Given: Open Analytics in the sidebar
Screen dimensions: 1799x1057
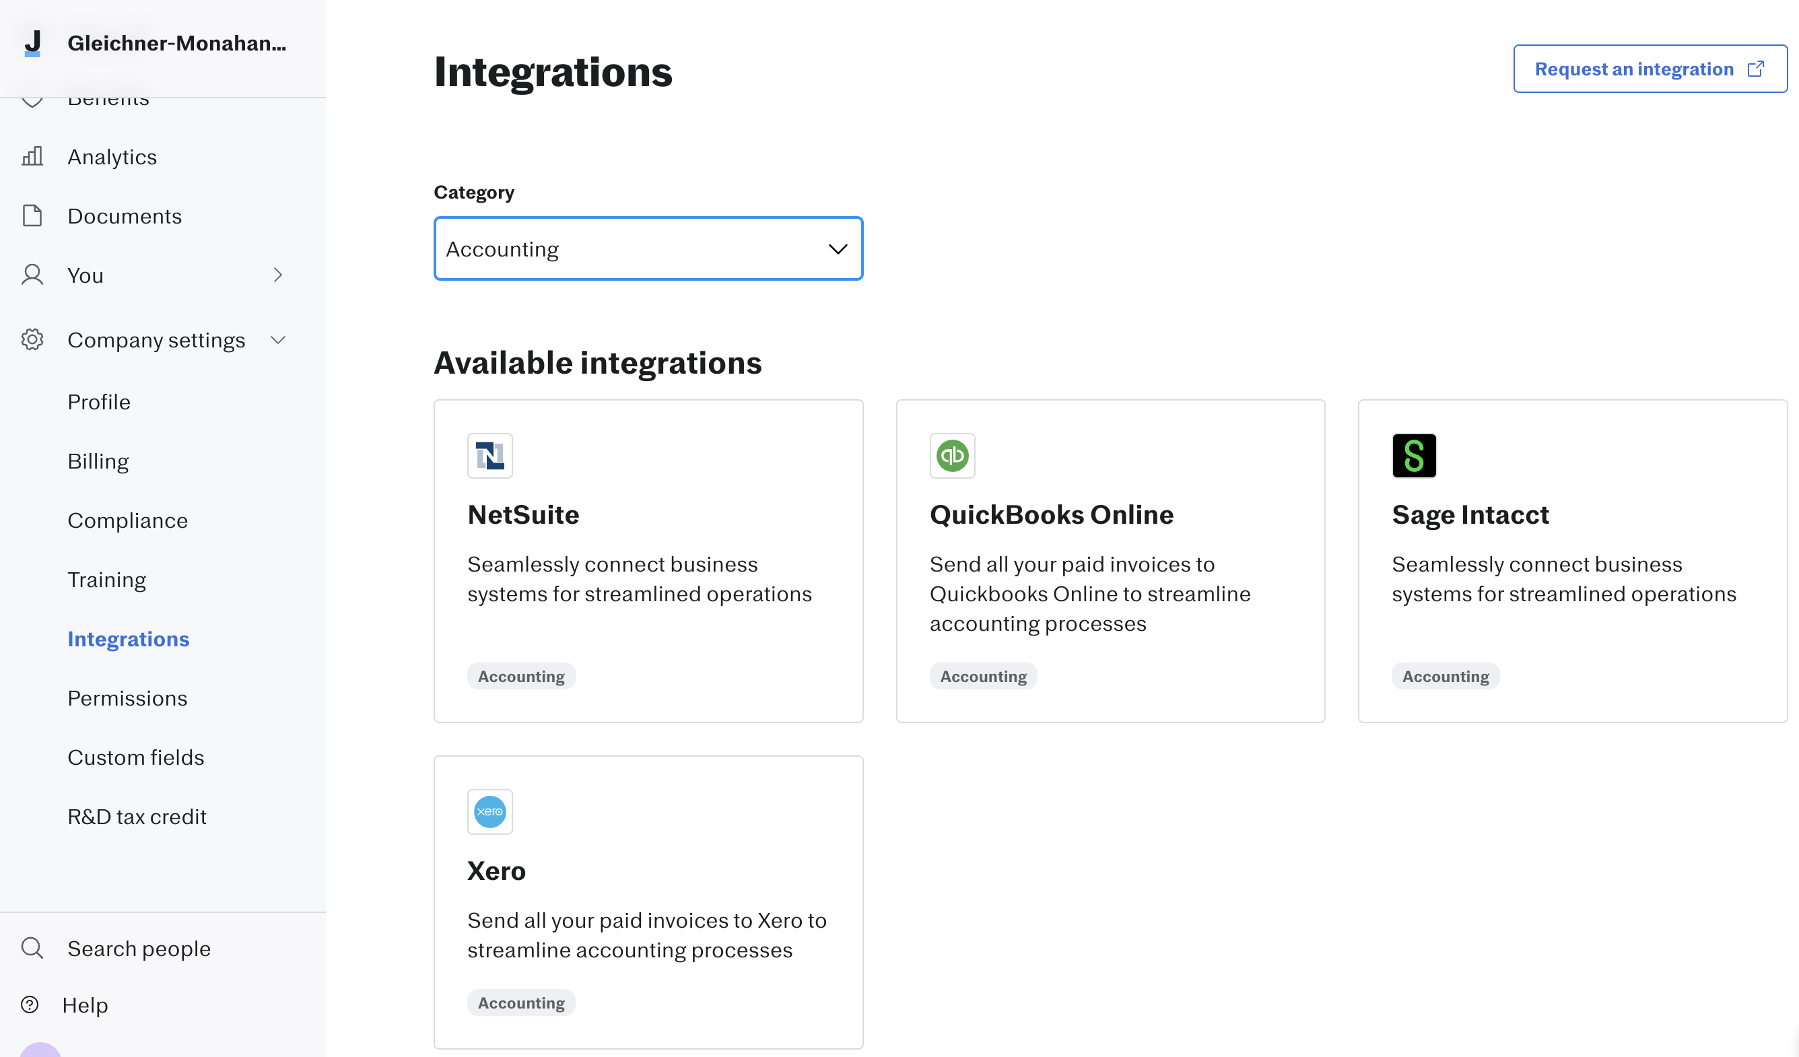Looking at the screenshot, I should point(112,156).
